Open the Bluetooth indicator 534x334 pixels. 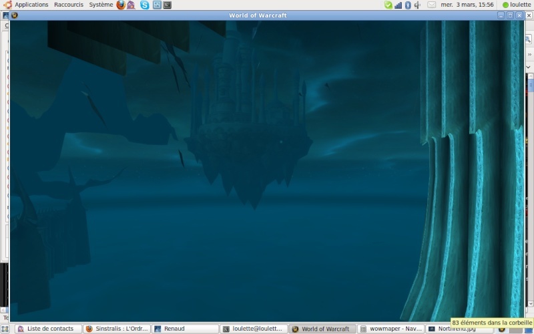(x=407, y=5)
